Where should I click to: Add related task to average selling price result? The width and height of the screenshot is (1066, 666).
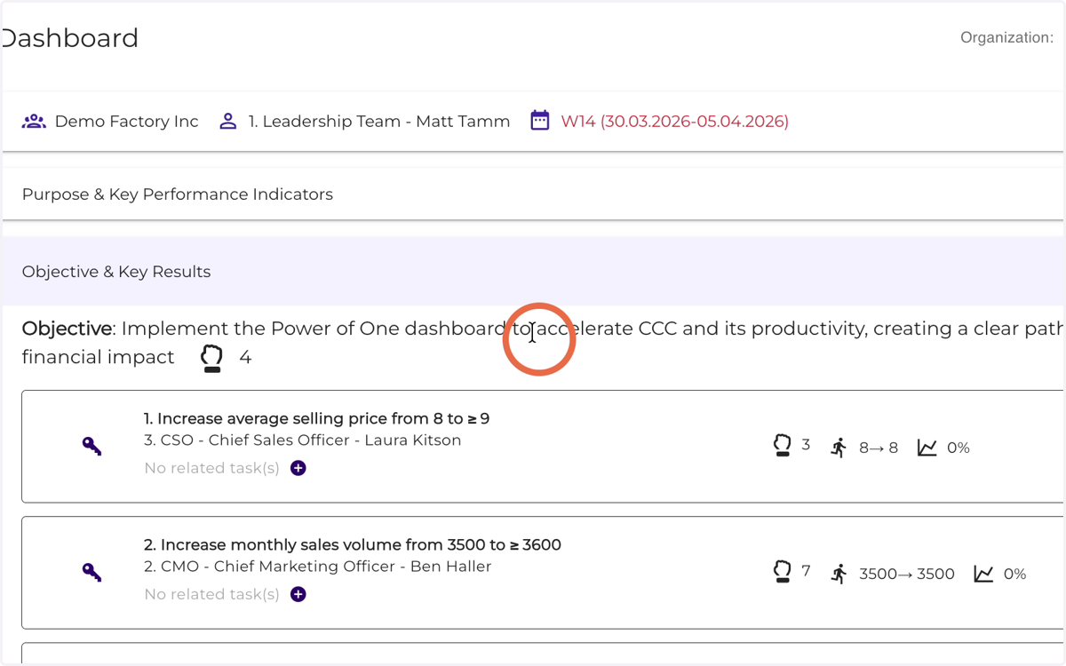click(x=298, y=468)
